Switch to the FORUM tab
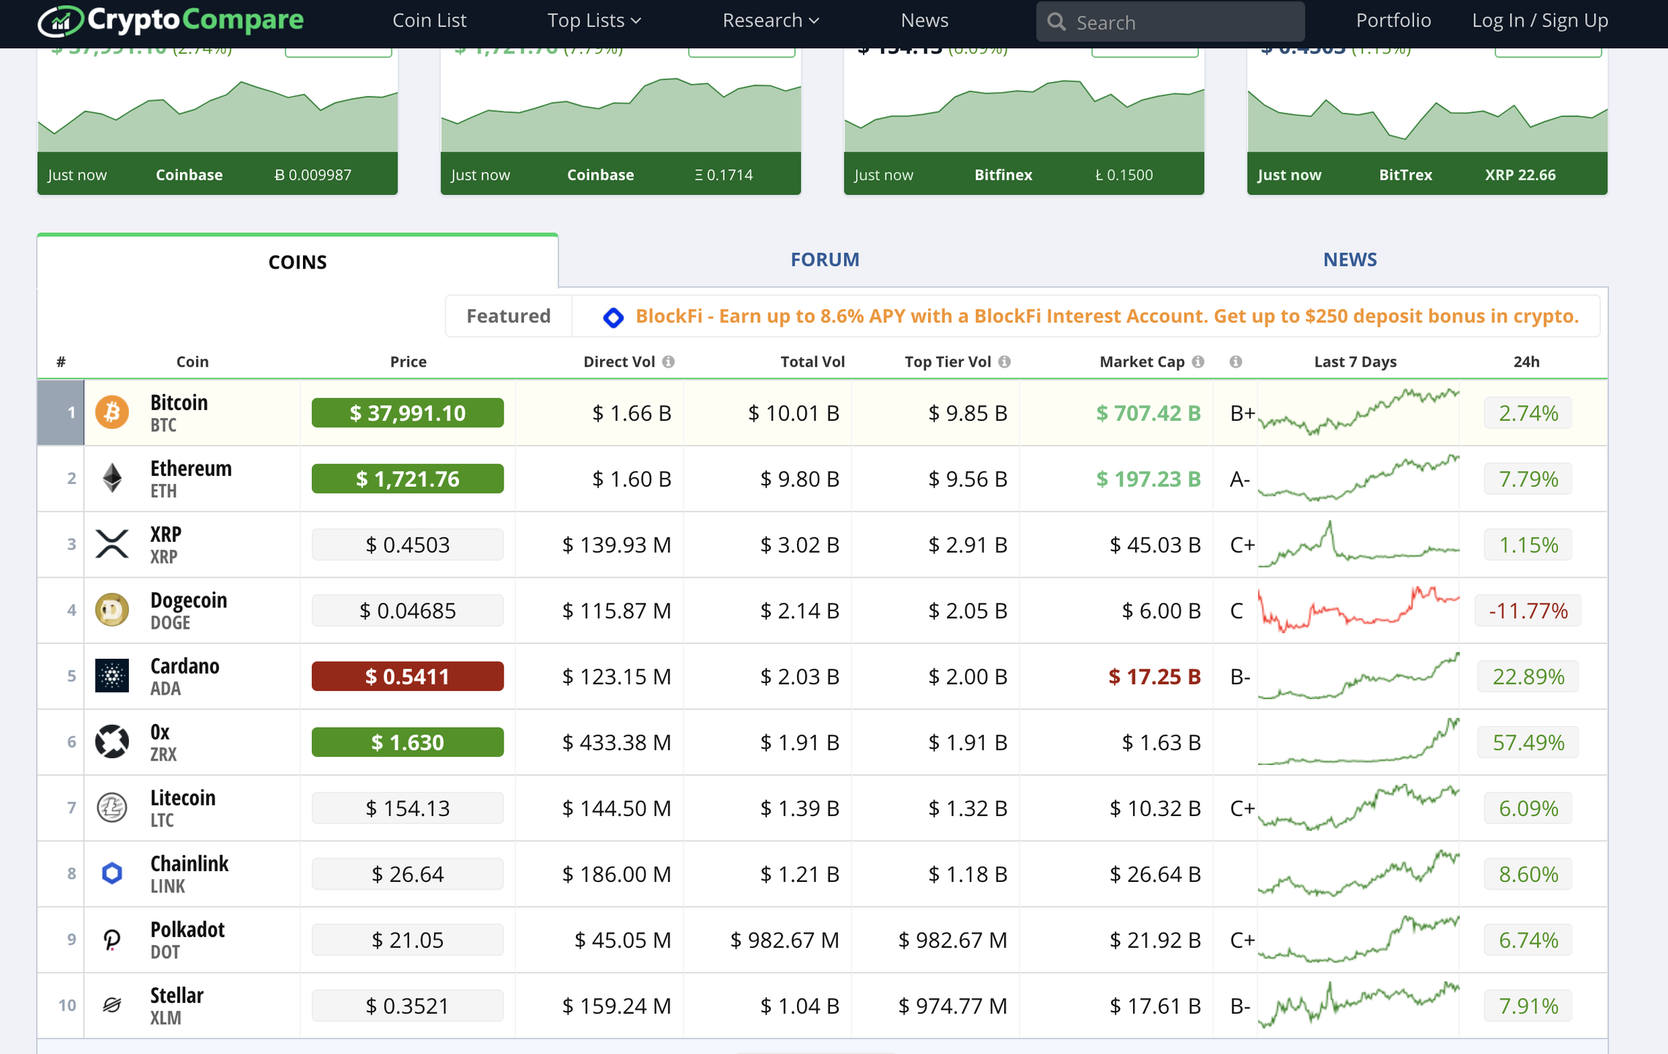Image resolution: width=1668 pixels, height=1054 pixels. (824, 259)
